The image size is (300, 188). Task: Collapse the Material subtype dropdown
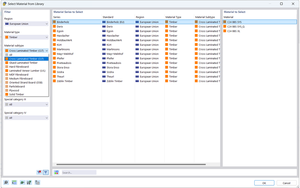click(26, 51)
